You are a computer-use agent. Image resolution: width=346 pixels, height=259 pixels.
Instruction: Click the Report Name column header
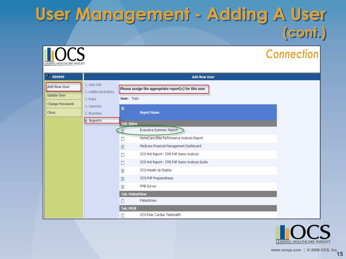pos(150,113)
